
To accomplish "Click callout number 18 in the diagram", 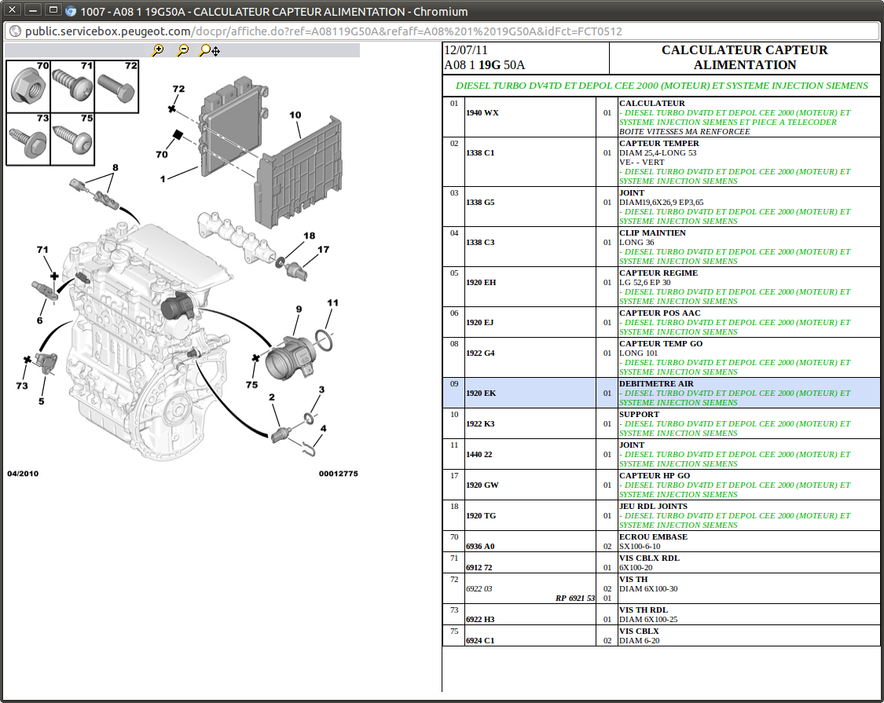I will pos(309,236).
